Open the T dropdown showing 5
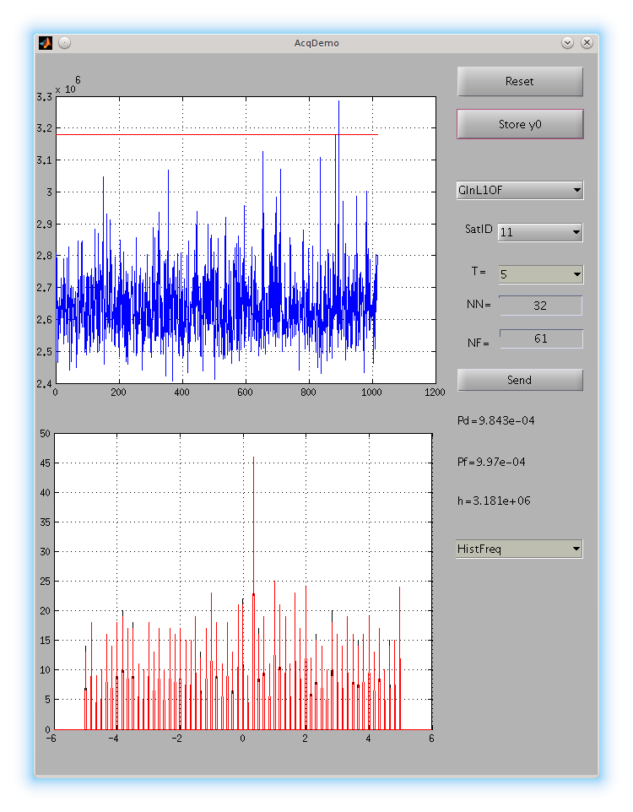Image resolution: width=633 pixels, height=812 pixels. pos(540,274)
